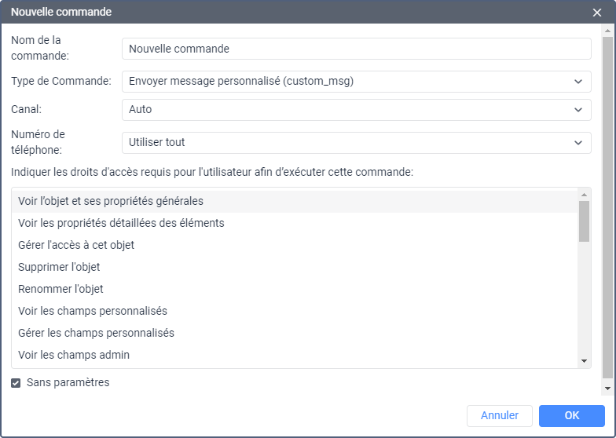
Task: Select "Voir les champs personnalisés" entry
Action: click(93, 311)
